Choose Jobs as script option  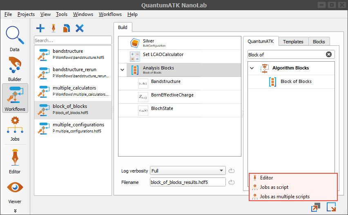point(293,187)
